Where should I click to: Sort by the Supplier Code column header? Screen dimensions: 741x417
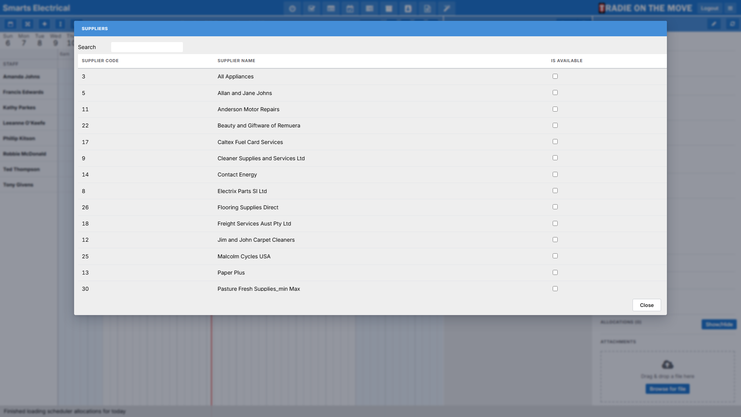[100, 61]
